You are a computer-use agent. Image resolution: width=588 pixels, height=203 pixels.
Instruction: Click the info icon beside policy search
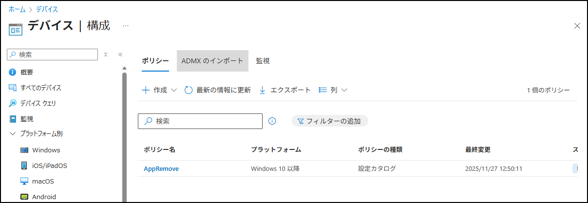point(272,121)
